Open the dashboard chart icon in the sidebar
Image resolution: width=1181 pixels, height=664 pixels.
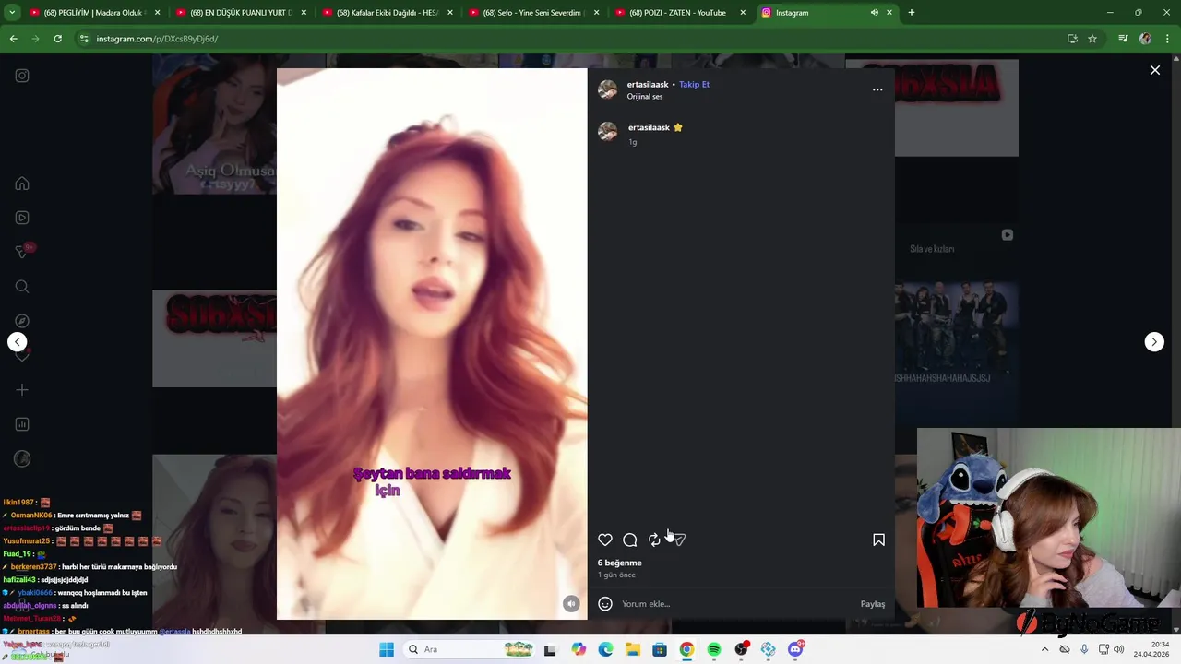[22, 424]
